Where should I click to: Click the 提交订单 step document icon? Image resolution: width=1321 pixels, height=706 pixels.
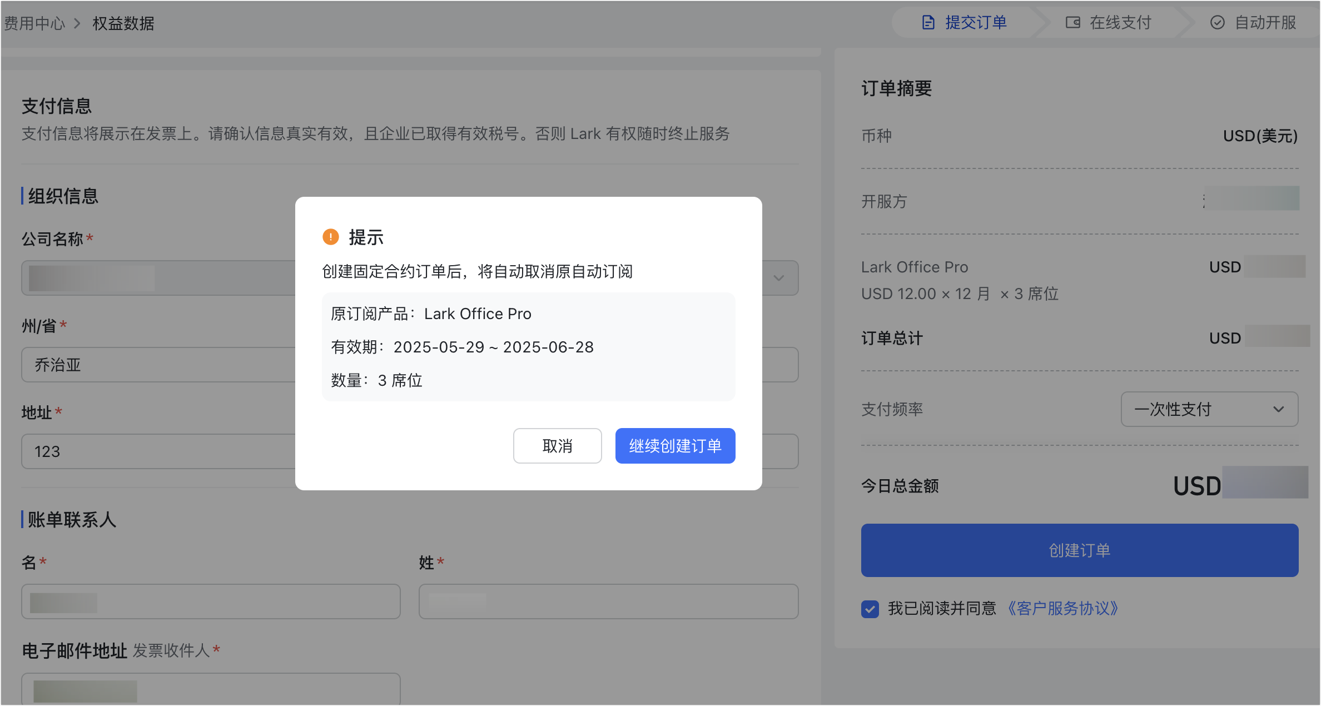(x=928, y=22)
